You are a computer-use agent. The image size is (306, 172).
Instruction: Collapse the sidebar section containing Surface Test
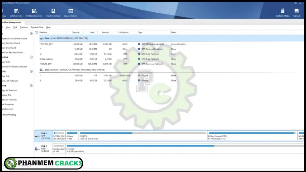tap(31, 86)
